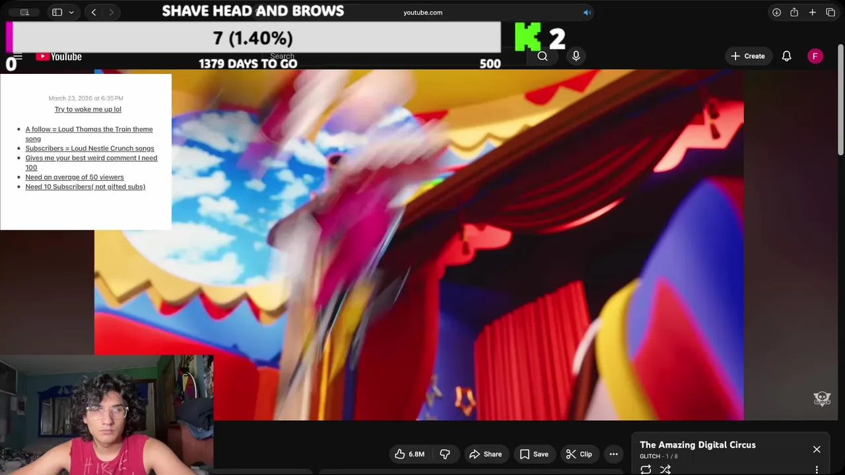Click the green K logo overlay
845x475 pixels.
click(528, 37)
